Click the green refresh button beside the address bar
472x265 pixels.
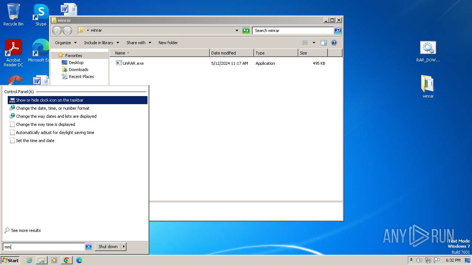coord(246,31)
